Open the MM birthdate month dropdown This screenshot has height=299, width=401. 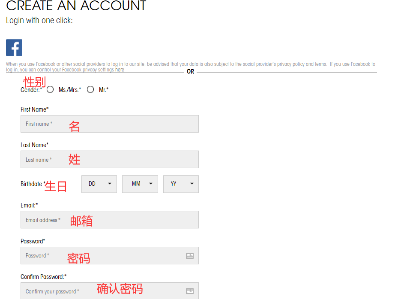click(140, 184)
